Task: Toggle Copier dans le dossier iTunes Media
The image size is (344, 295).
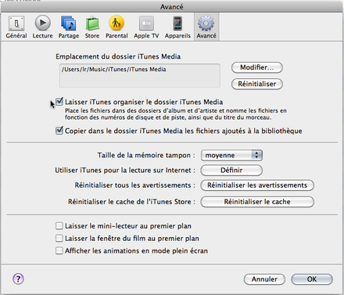Action: 59,131
